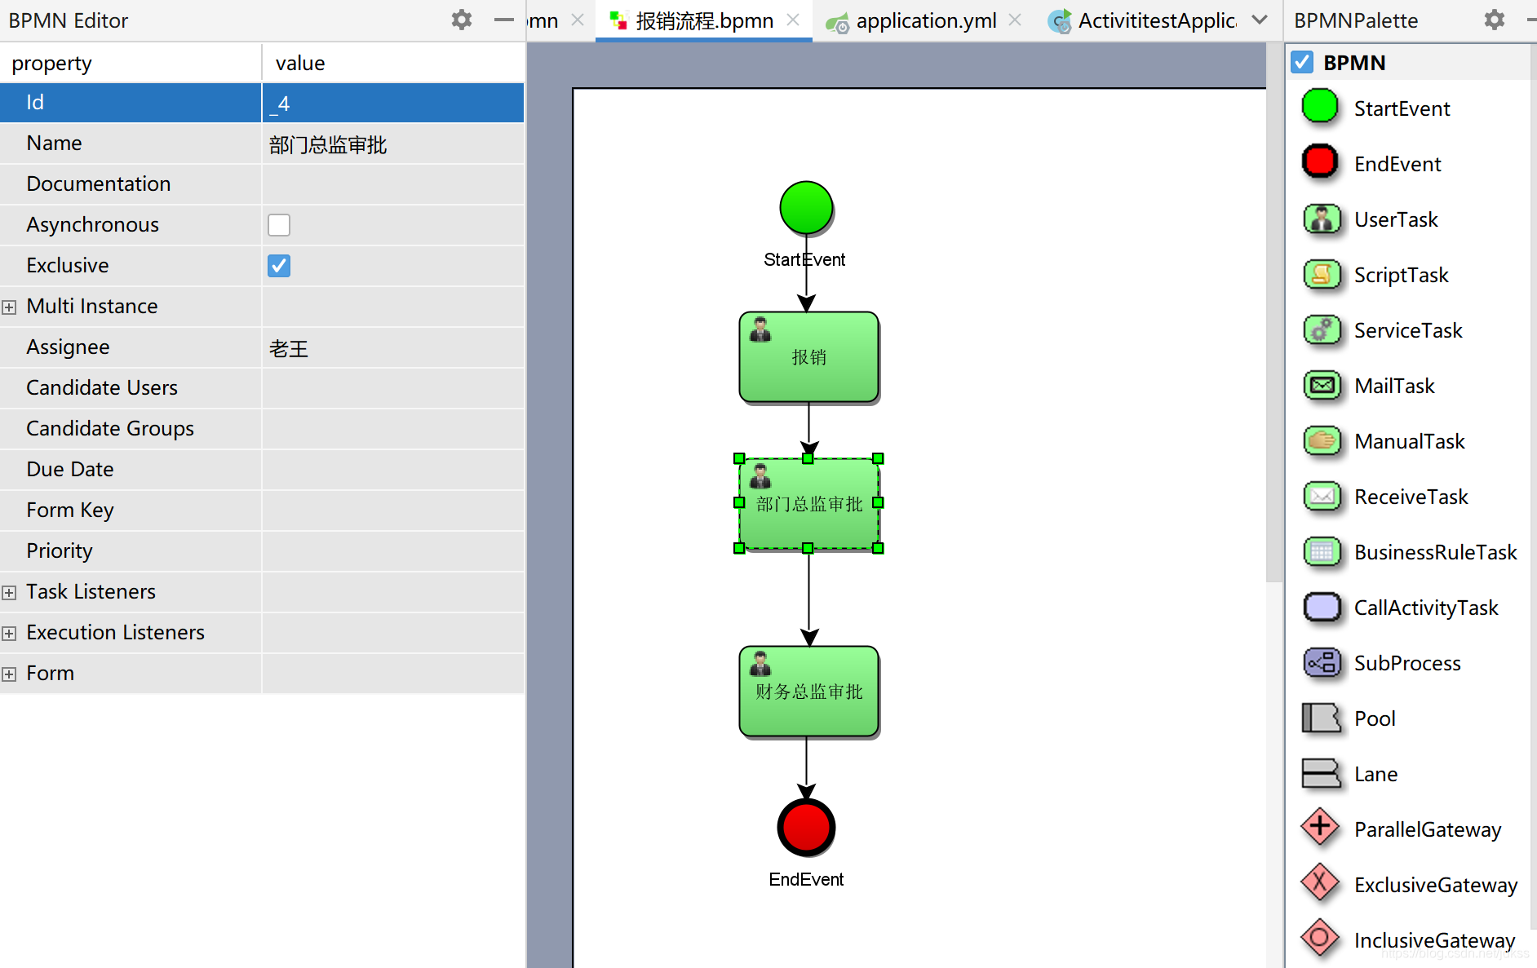Click the Priority value cell
This screenshot has height=968, width=1537.
(393, 551)
